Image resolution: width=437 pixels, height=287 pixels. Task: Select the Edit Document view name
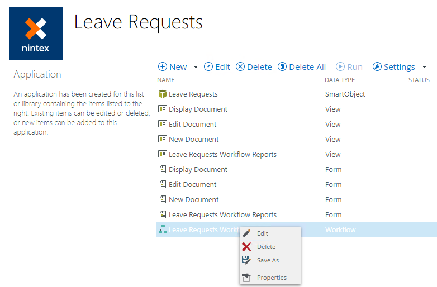tap(193, 124)
